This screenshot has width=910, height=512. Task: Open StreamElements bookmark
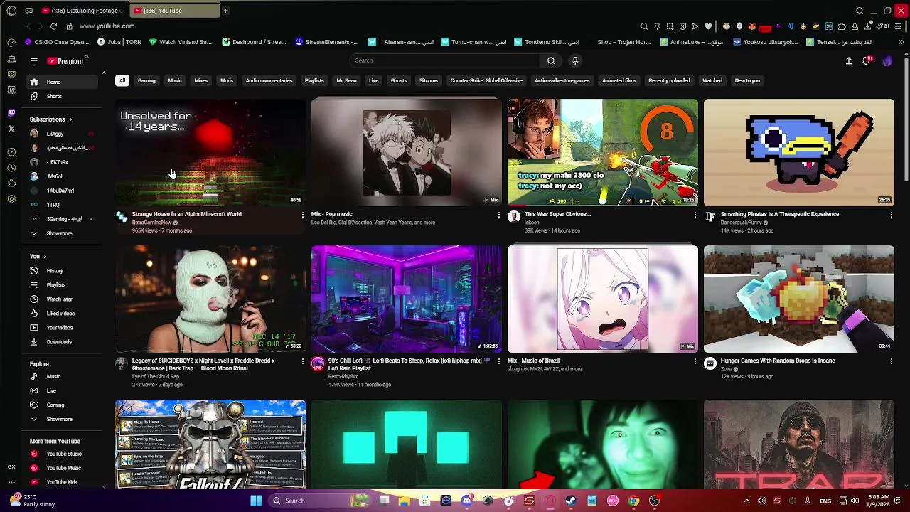click(326, 42)
